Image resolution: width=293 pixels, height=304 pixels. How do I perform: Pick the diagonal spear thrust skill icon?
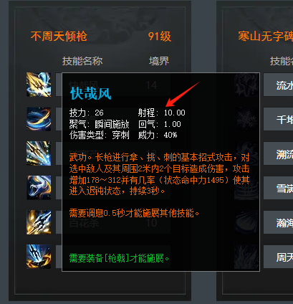39,153
